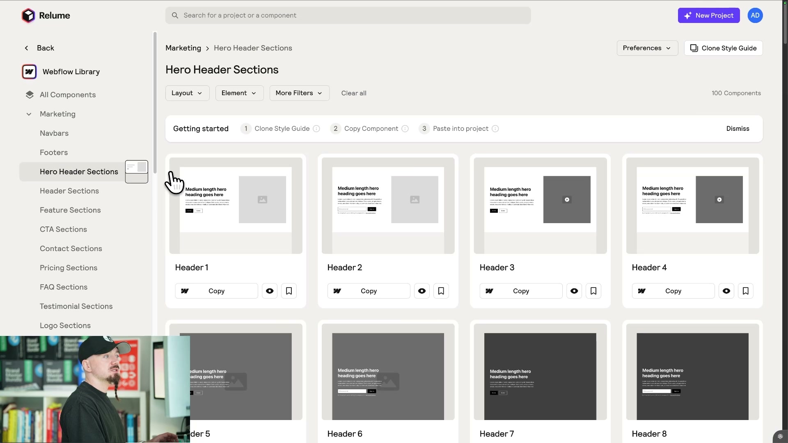
Task: Copy the Header 4 component
Action: tap(673, 291)
